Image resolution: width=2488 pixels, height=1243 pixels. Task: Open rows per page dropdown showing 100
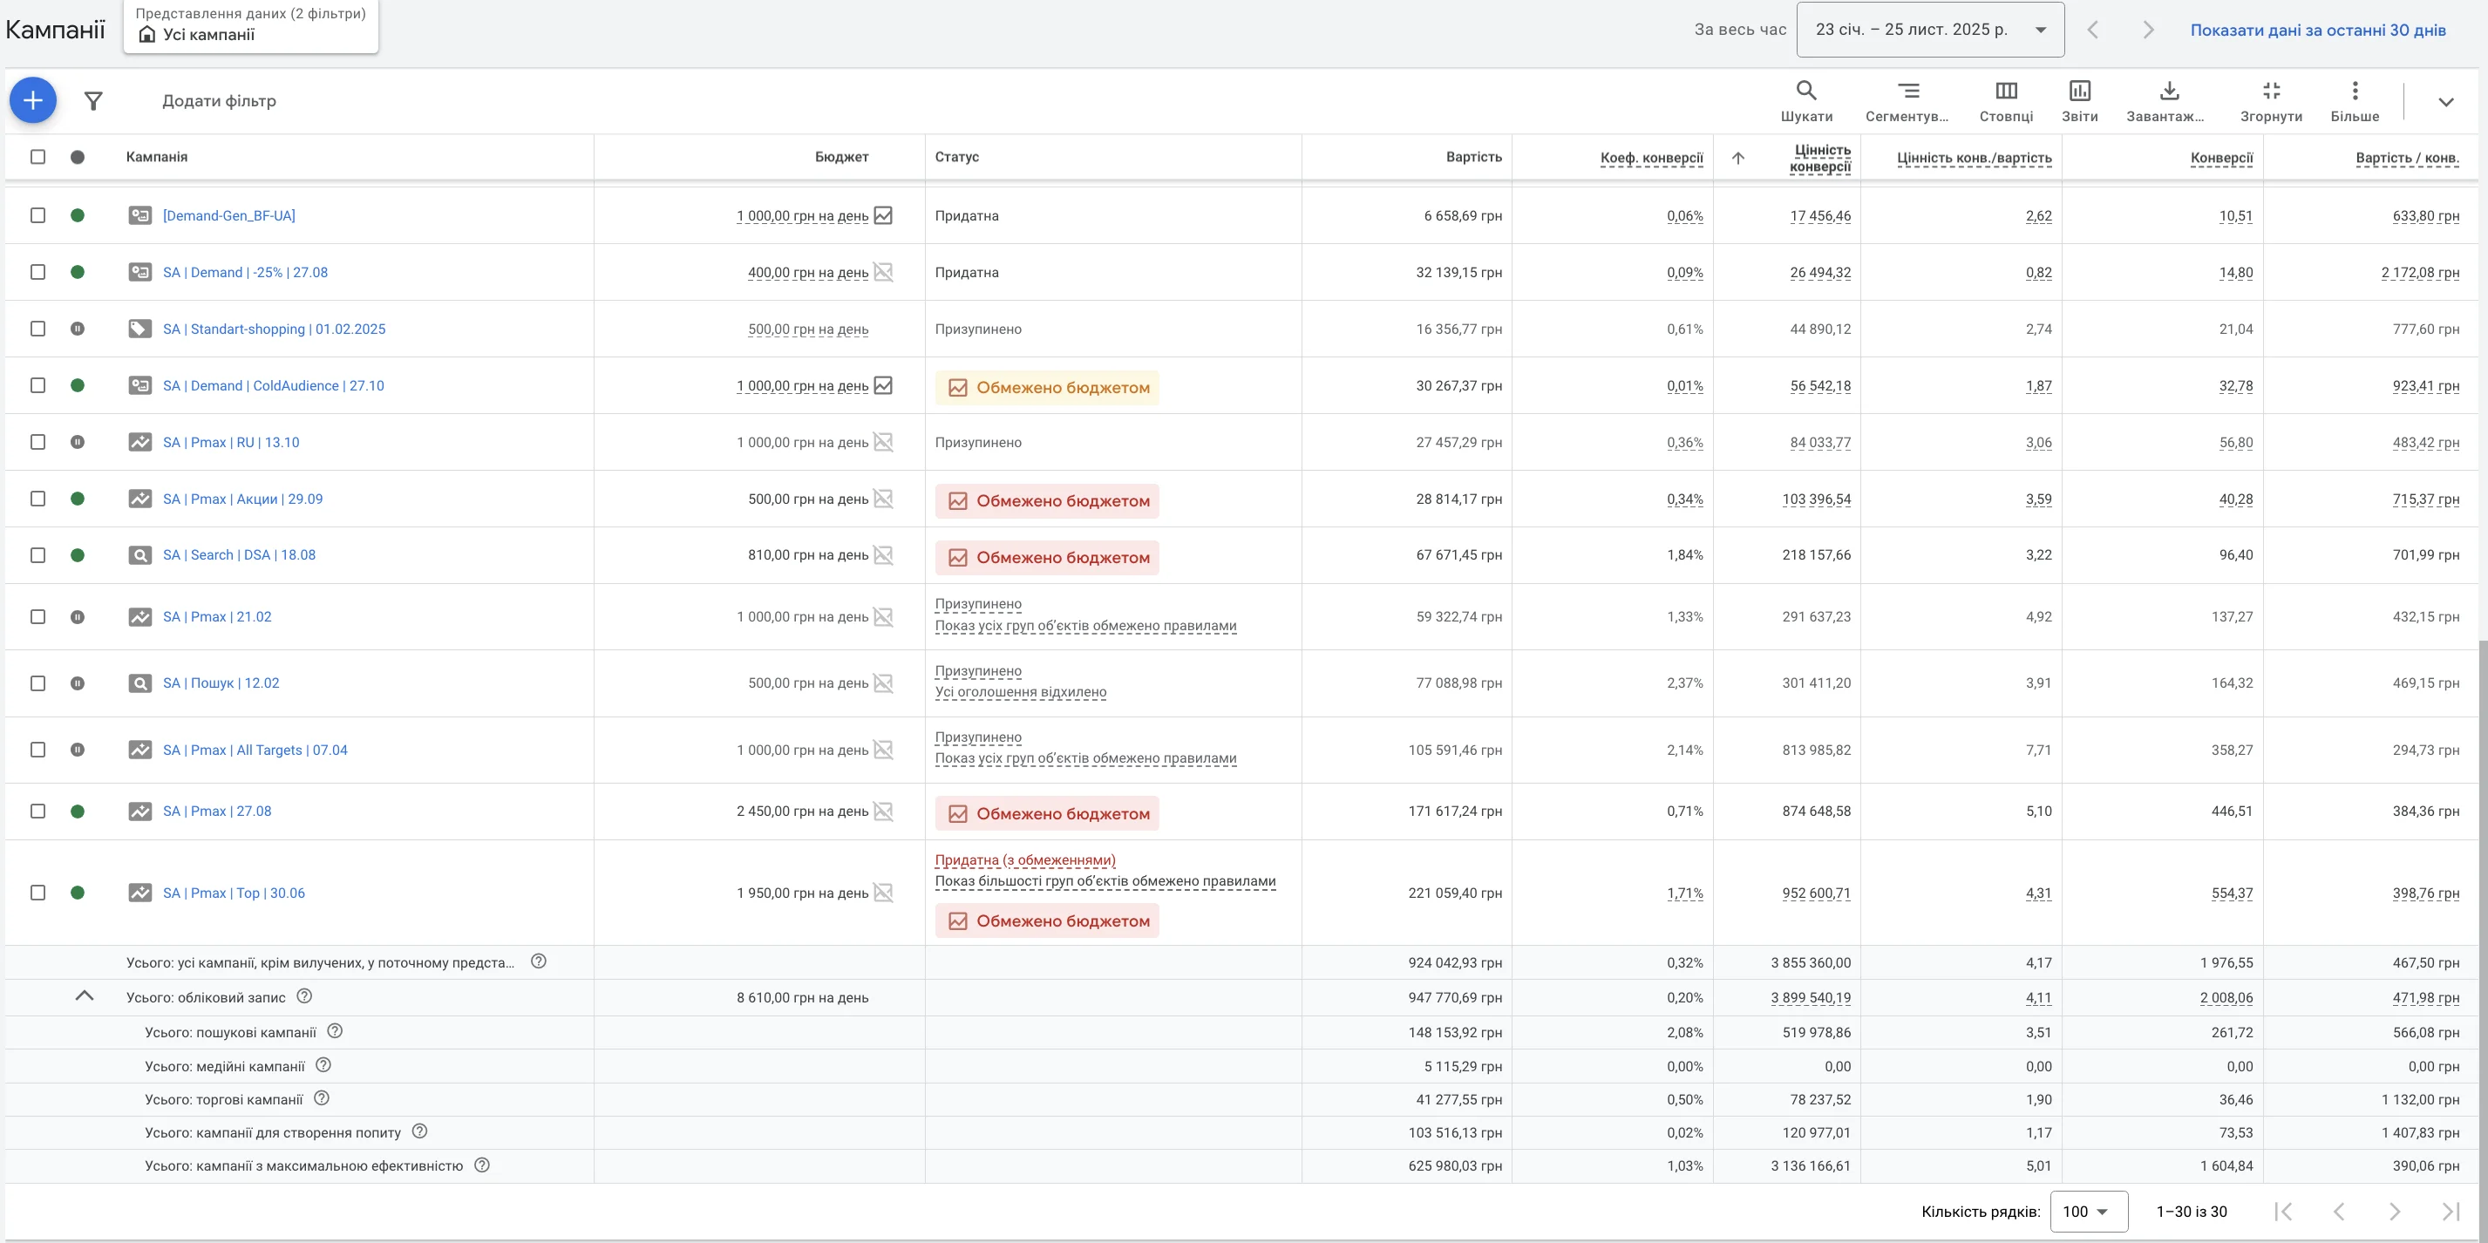tap(2088, 1211)
